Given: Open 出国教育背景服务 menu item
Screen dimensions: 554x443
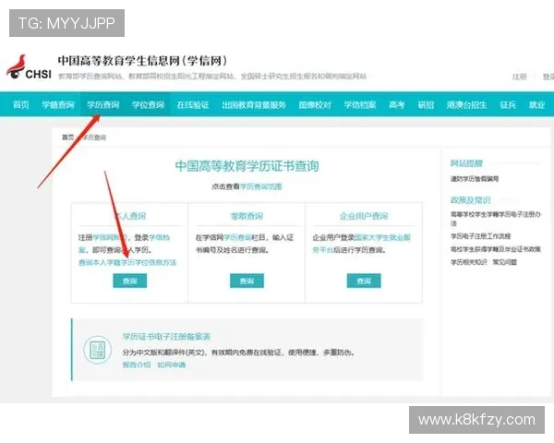Looking at the screenshot, I should pyautogui.click(x=254, y=104).
